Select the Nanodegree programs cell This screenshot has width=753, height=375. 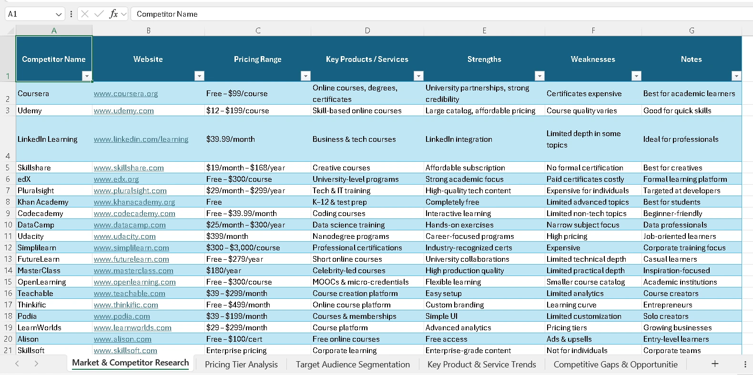(367, 236)
